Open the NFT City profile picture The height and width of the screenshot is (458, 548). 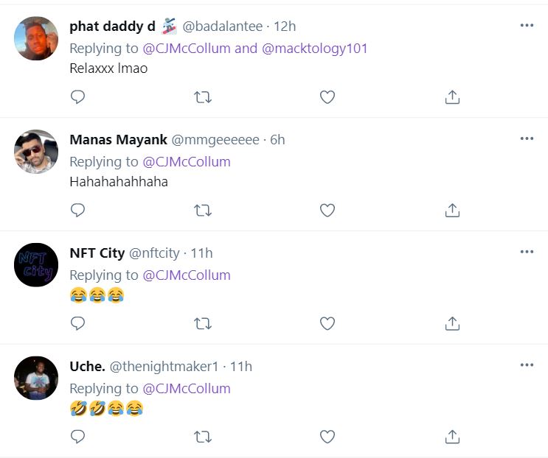point(36,265)
